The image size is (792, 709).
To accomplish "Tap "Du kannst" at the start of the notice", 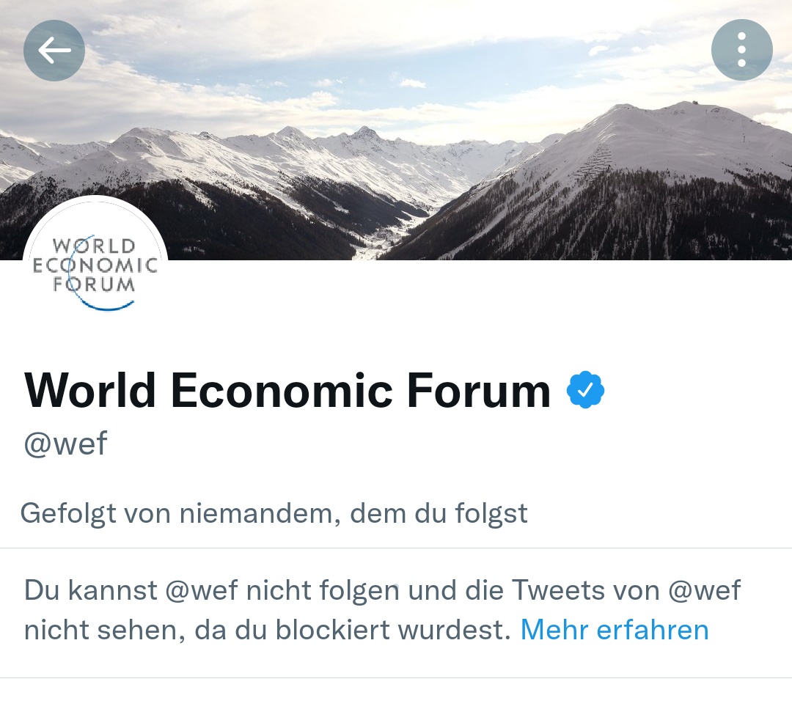I will pyautogui.click(x=91, y=589).
